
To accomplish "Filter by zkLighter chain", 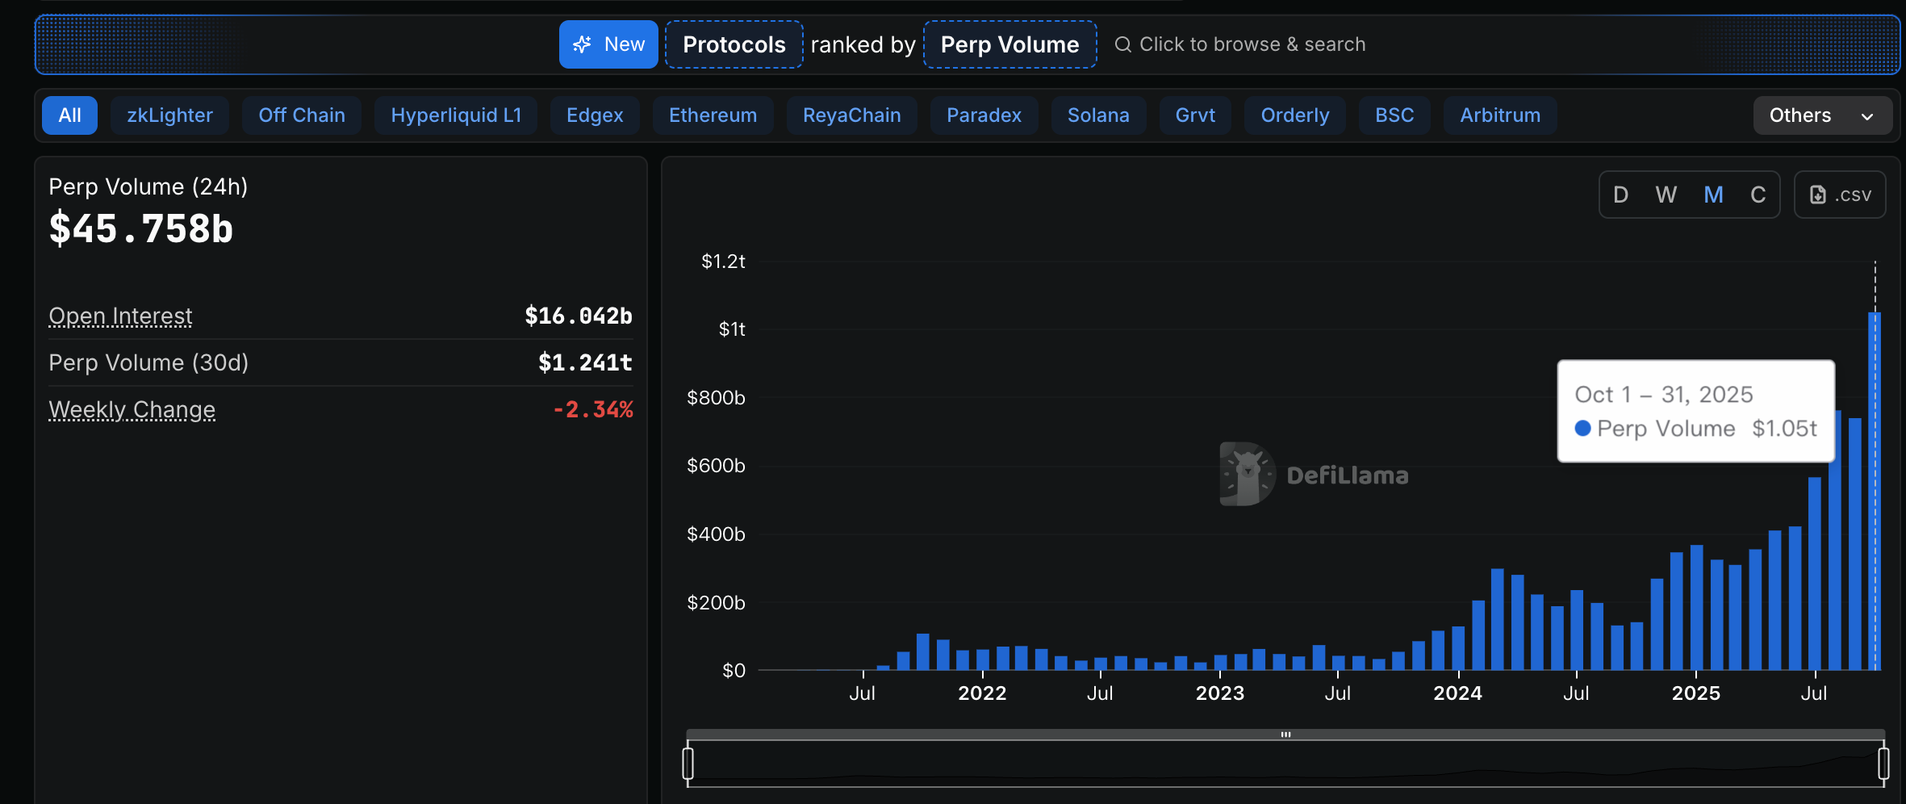I will coord(169,115).
